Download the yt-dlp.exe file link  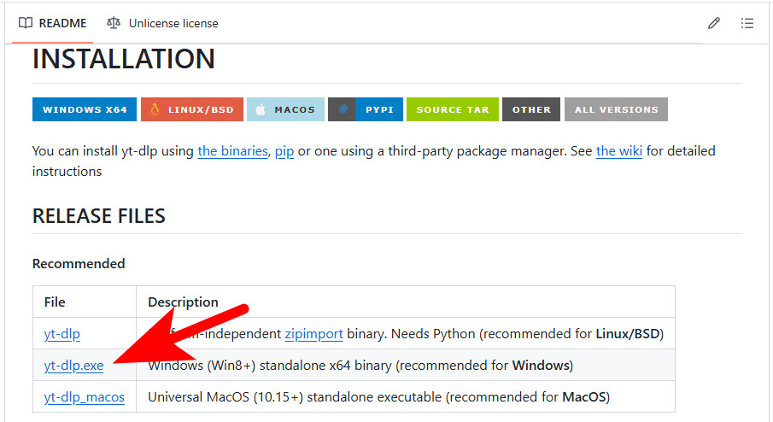73,366
